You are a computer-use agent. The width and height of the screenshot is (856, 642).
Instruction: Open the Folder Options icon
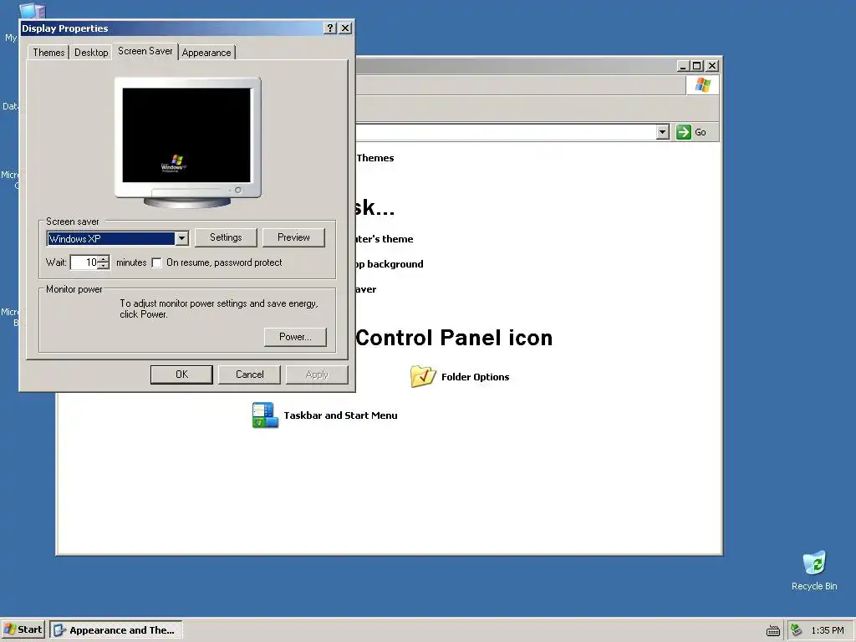(423, 377)
